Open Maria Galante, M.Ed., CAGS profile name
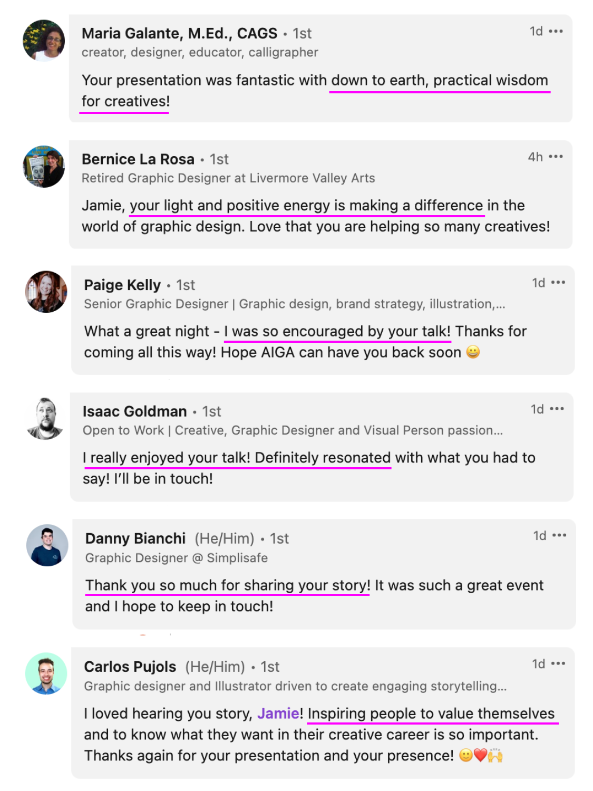This screenshot has width=593, height=791. click(x=179, y=33)
